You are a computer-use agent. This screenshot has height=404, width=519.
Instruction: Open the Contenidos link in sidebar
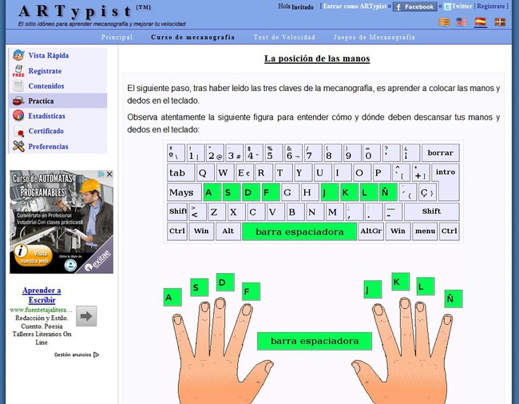(x=46, y=86)
